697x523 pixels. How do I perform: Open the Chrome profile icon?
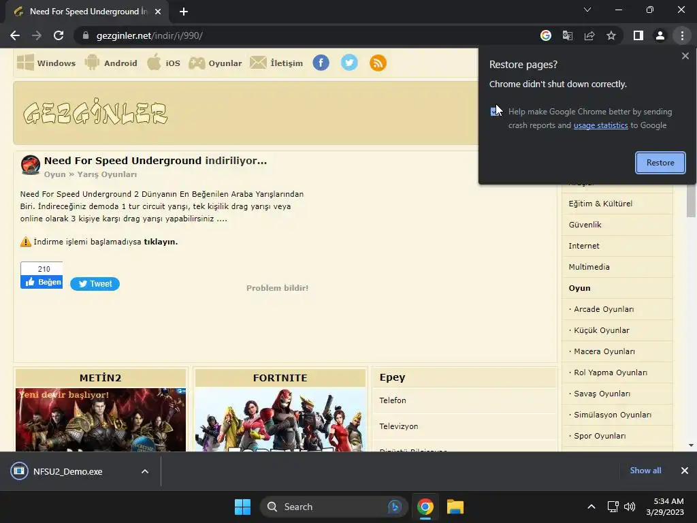click(x=660, y=35)
